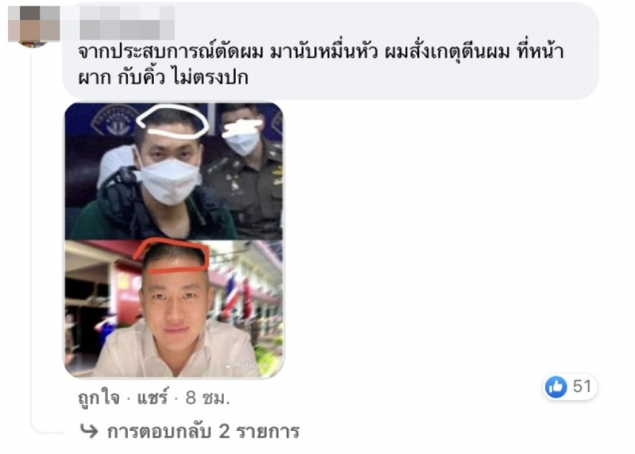
Task: Expand การตอบกลับ 2 รายการ replies
Action: (x=203, y=431)
